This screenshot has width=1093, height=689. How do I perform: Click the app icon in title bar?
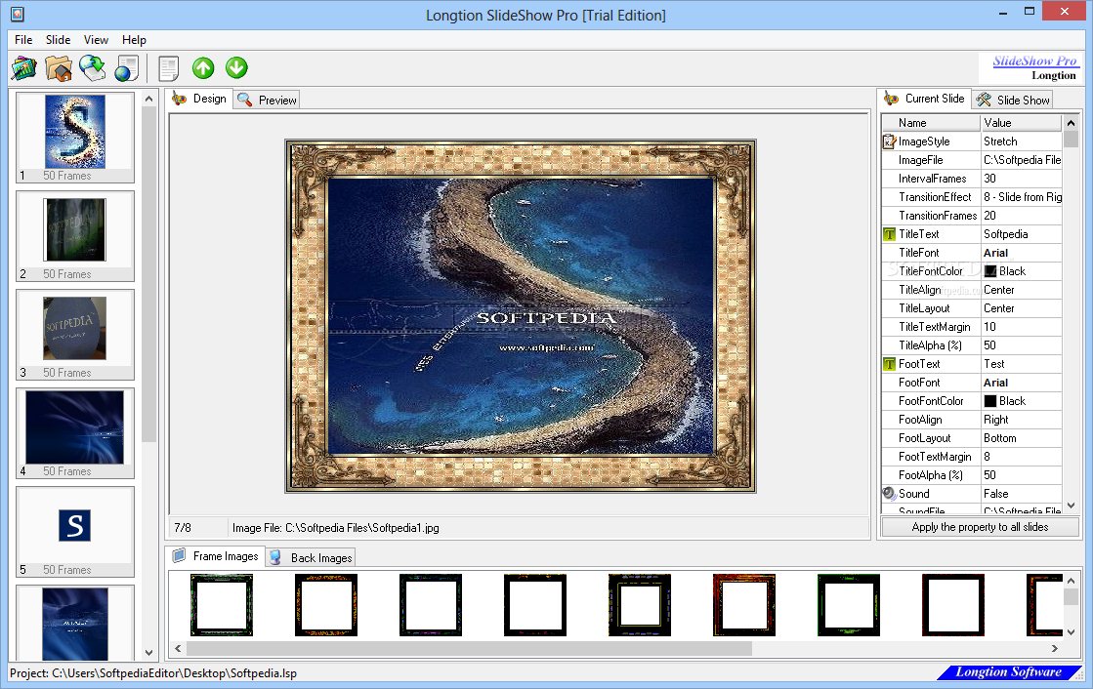pyautogui.click(x=17, y=13)
